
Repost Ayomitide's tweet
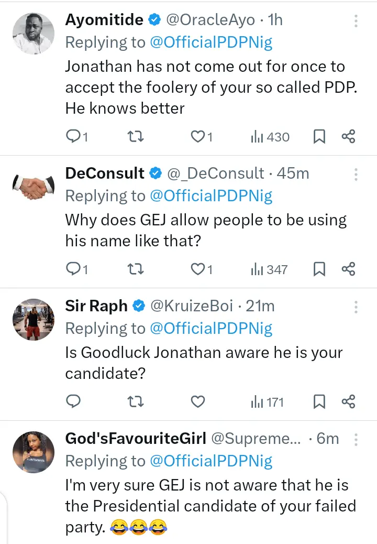[x=136, y=137]
